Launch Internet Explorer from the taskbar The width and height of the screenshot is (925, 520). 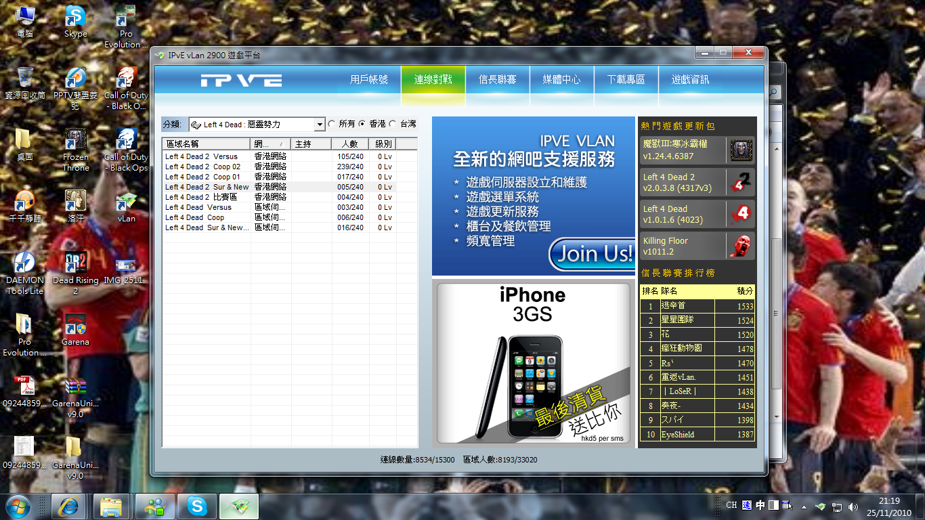click(69, 506)
